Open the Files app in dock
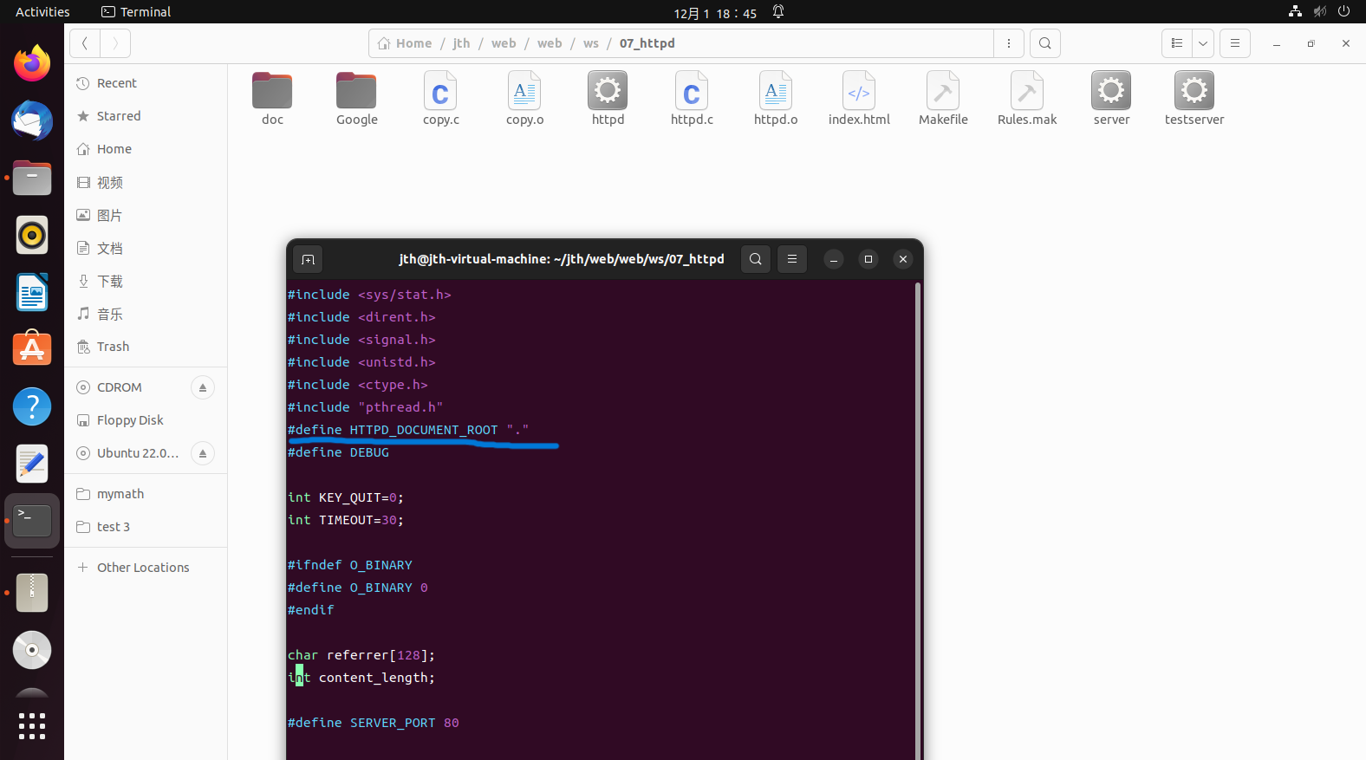The image size is (1366, 760). (x=32, y=178)
